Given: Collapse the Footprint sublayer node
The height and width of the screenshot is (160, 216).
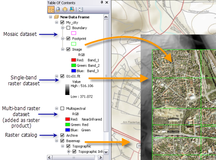Looking at the screenshot, I should tap(63, 38).
